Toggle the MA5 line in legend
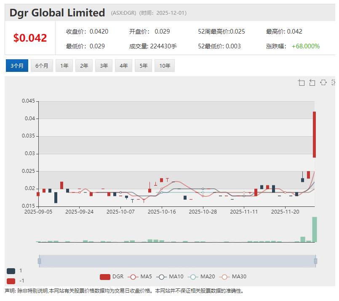Screen dimensions: 339x301 tap(141, 277)
